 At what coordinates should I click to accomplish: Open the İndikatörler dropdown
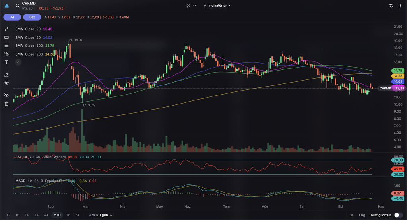point(217,6)
